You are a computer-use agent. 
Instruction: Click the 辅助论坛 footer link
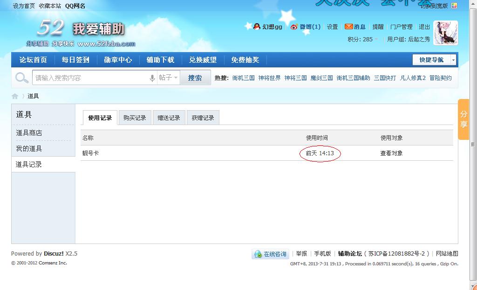[x=350, y=254]
